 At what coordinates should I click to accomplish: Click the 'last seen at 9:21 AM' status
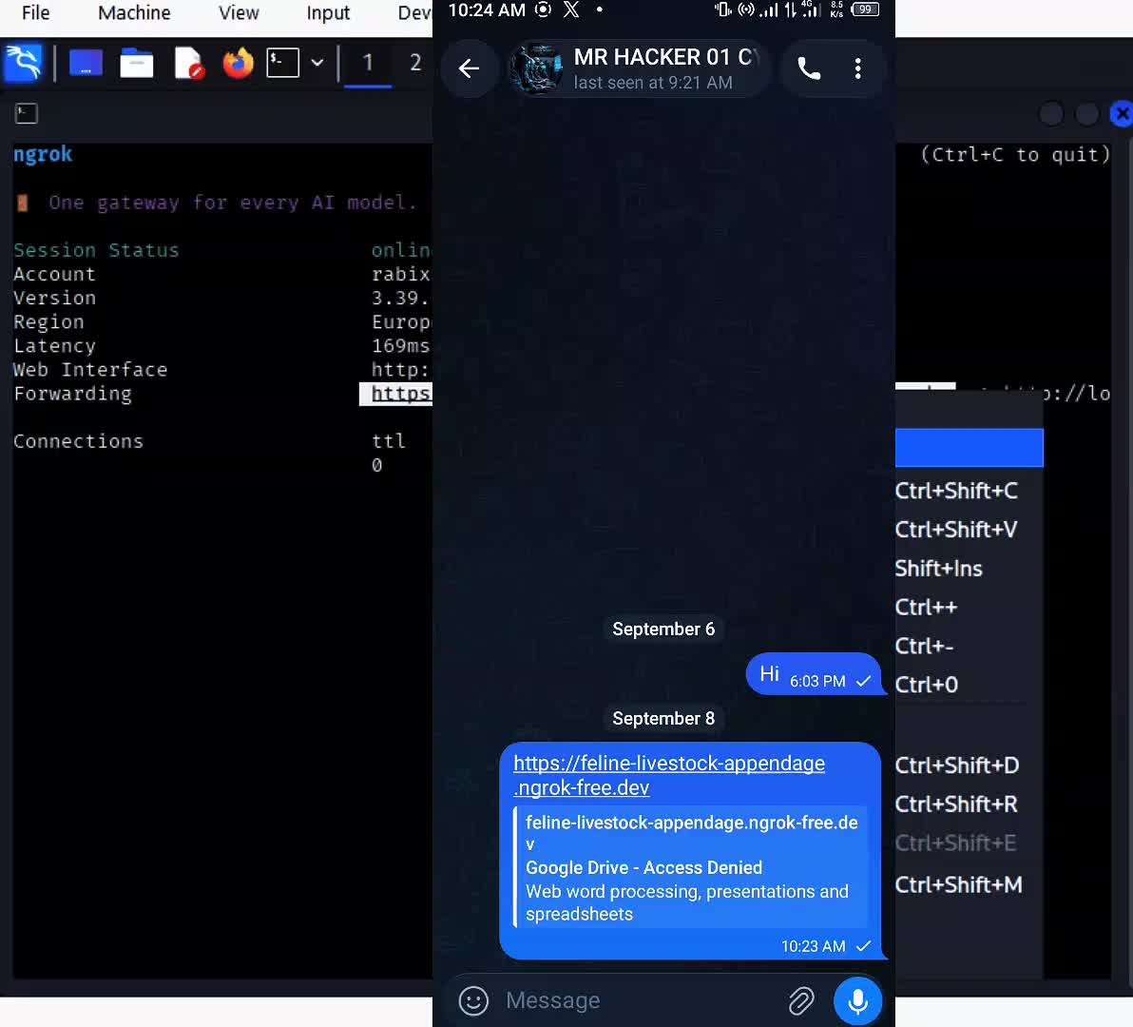[653, 83]
